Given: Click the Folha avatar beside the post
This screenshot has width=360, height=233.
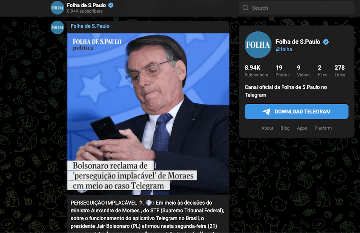Looking at the screenshot, I should coord(57,27).
